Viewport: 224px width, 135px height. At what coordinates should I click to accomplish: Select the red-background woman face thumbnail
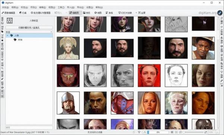[149, 76]
